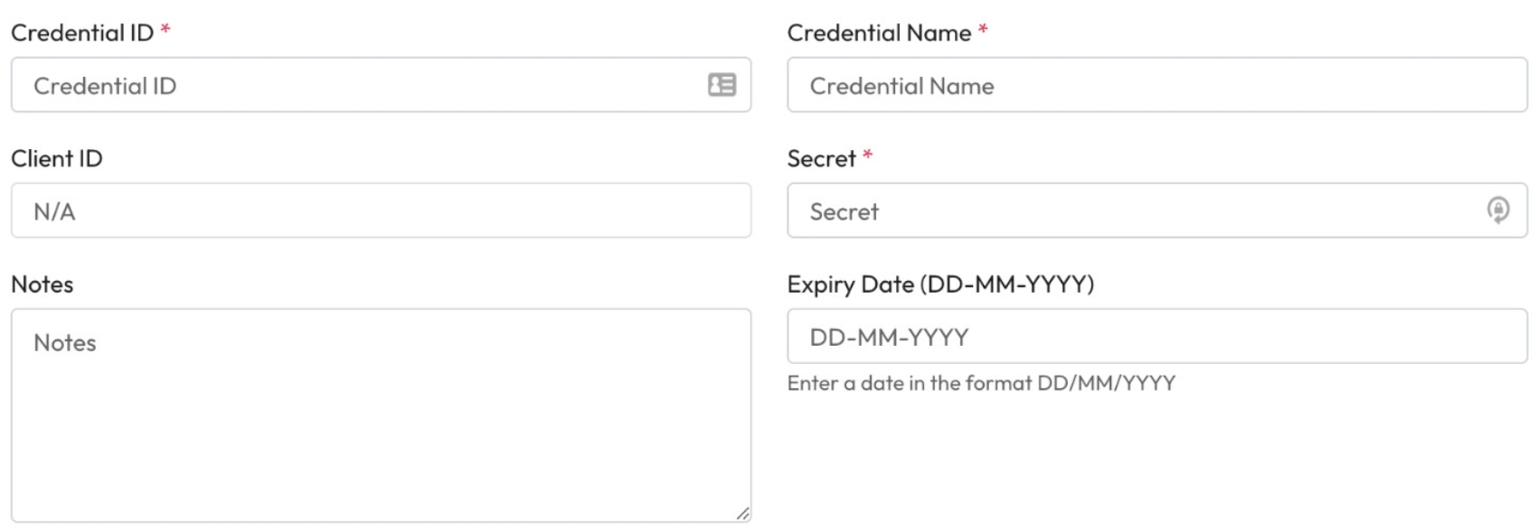The width and height of the screenshot is (1538, 530).
Task: Select the Client ID input field
Action: 381,210
